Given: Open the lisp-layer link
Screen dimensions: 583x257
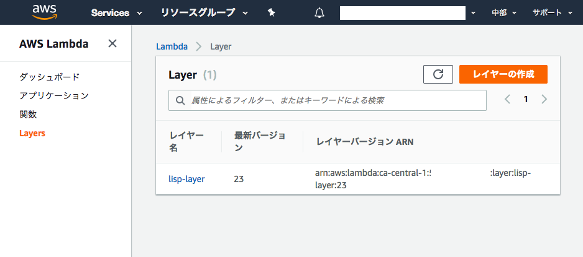Looking at the screenshot, I should click(186, 179).
